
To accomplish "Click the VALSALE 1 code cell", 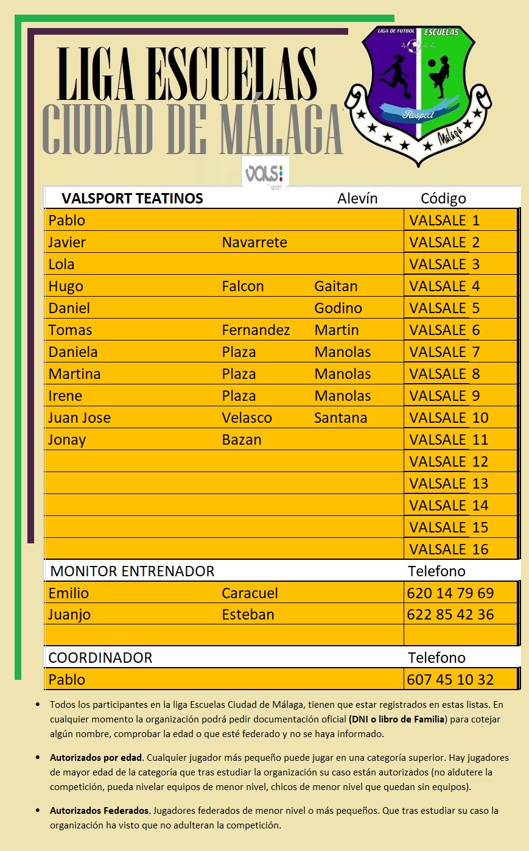I will [444, 221].
